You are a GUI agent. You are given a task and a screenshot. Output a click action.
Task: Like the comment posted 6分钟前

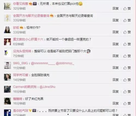pos(127,44)
